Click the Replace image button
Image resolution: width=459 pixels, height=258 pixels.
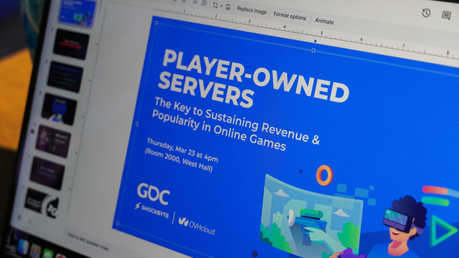pyautogui.click(x=252, y=10)
